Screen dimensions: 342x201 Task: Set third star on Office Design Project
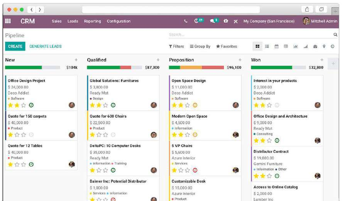point(24,105)
